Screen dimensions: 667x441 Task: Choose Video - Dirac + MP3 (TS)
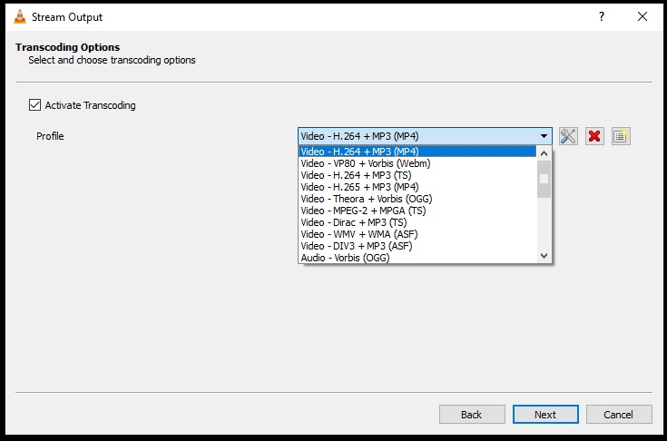pos(417,222)
